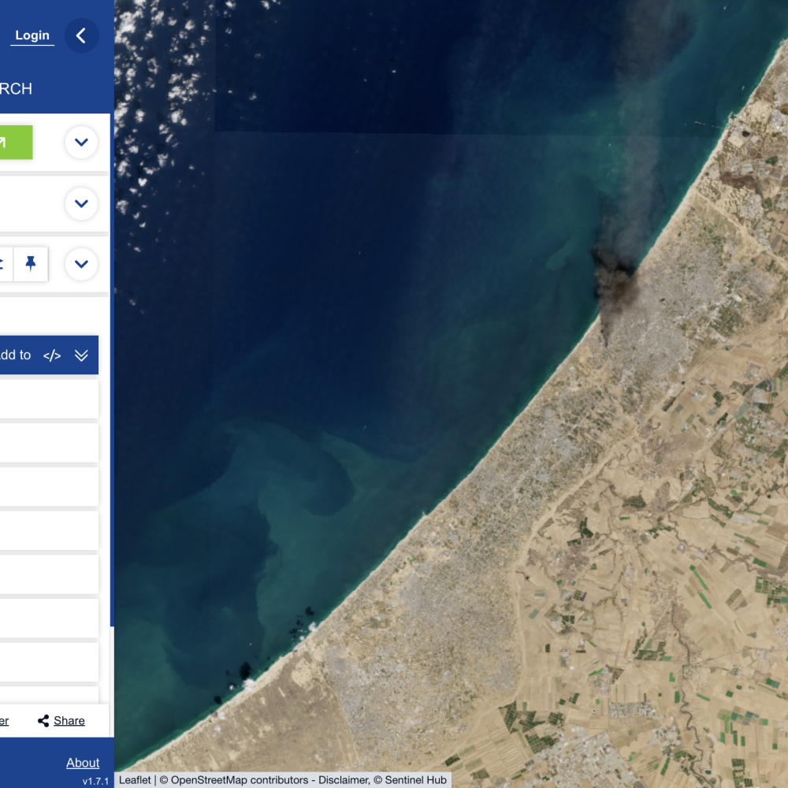Click the embed code </> icon
This screenshot has width=788, height=788.
pyautogui.click(x=52, y=355)
